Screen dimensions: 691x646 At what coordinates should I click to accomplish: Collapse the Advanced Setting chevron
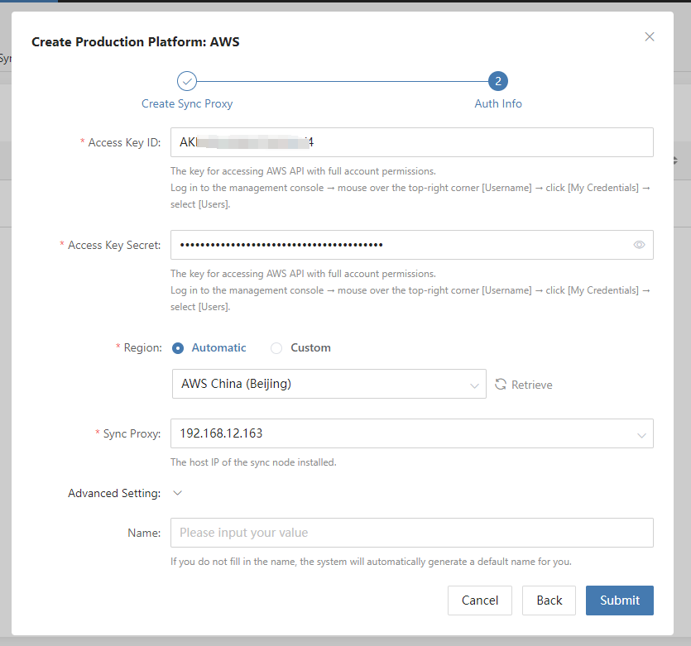point(177,493)
